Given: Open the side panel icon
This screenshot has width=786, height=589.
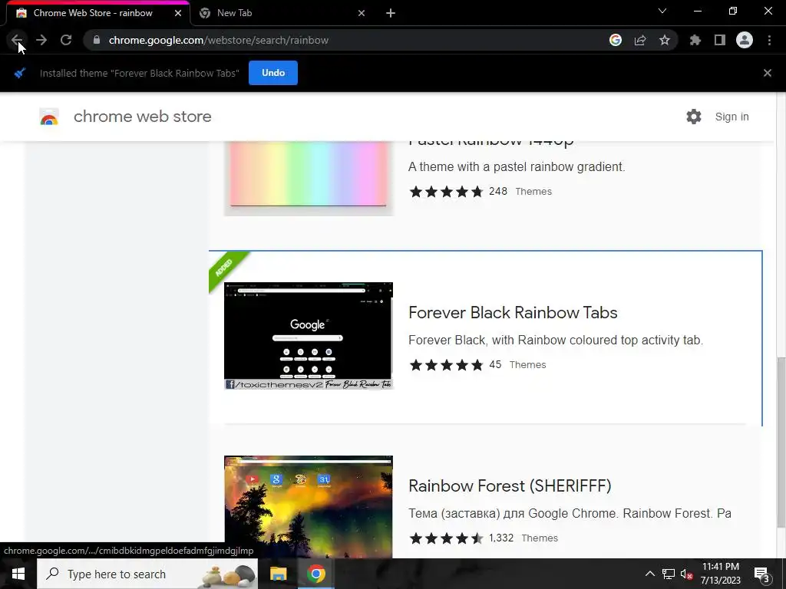Looking at the screenshot, I should coord(720,40).
